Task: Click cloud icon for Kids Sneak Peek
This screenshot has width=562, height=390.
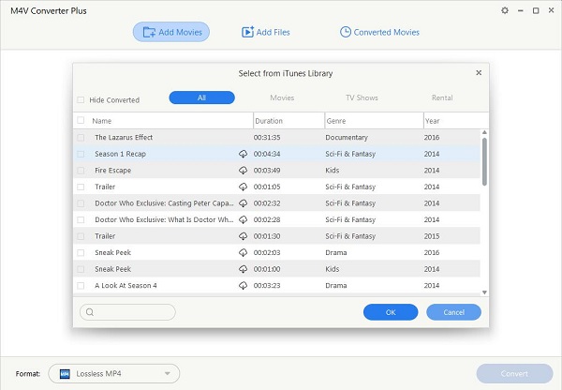Action: (x=243, y=269)
